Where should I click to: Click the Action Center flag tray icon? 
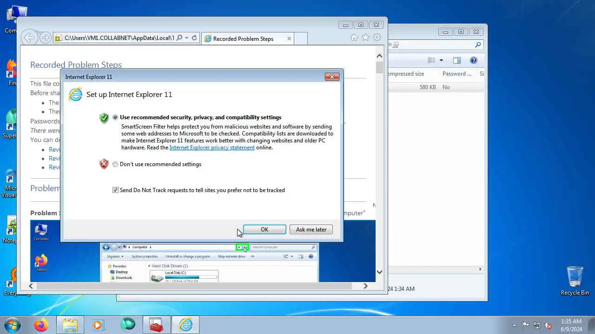(525, 325)
